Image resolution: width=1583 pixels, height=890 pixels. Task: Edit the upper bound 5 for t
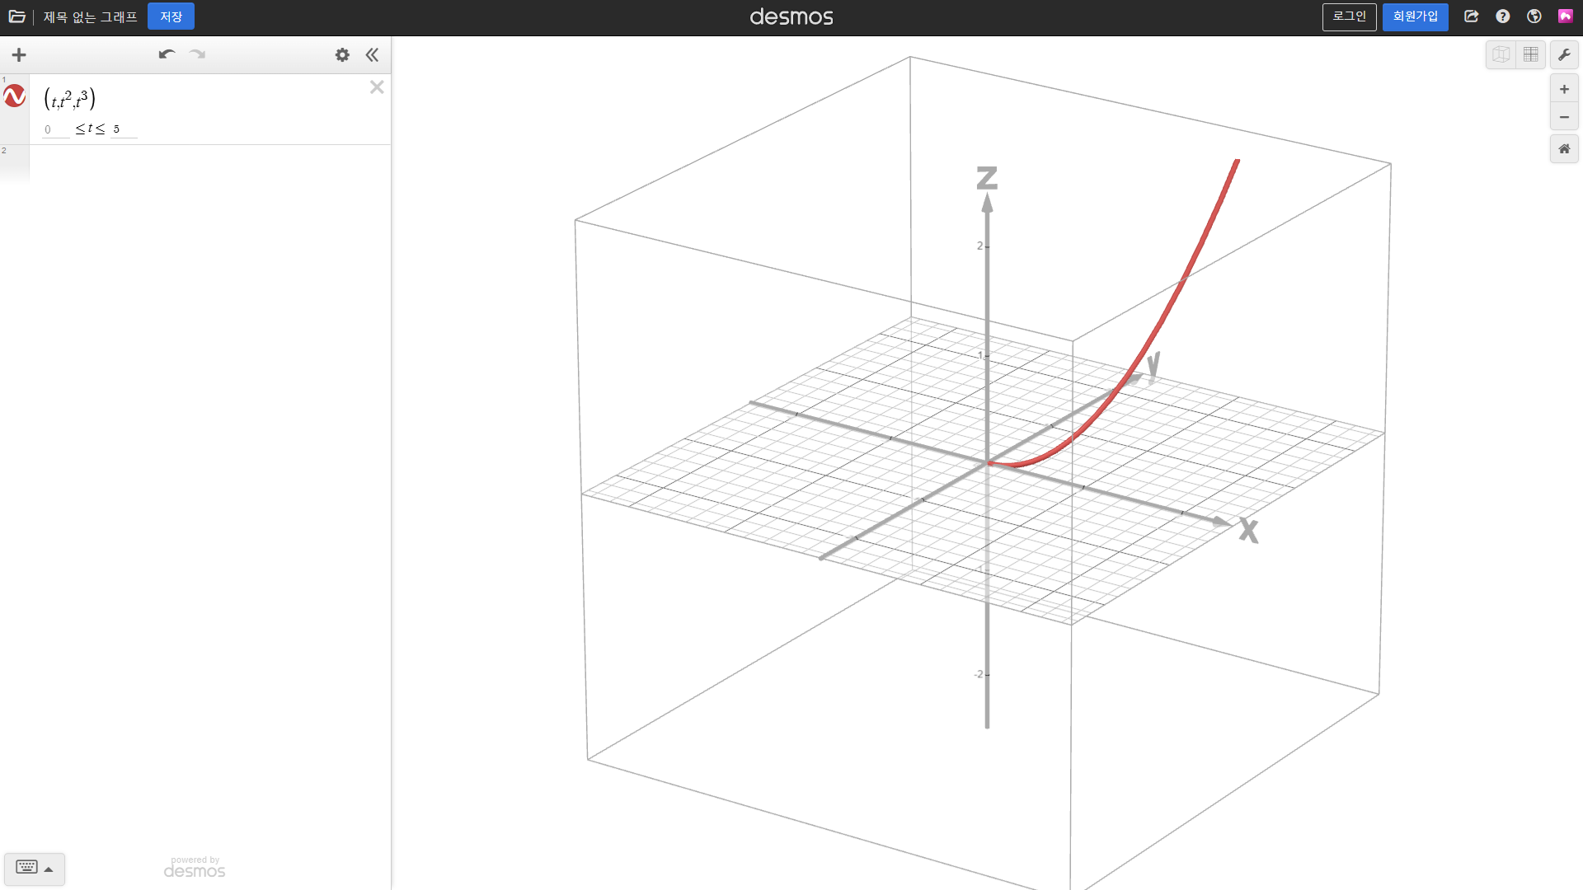tap(122, 129)
